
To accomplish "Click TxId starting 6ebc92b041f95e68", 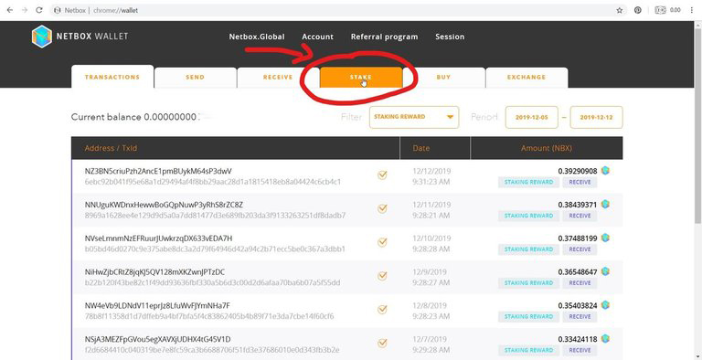I will point(213,182).
